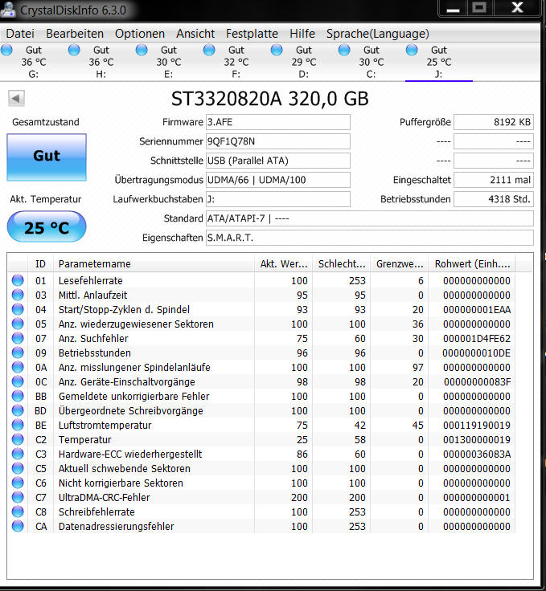Image resolution: width=546 pixels, height=591 pixels.
Task: Click the Firmware field 3.AFE
Action: (x=277, y=122)
